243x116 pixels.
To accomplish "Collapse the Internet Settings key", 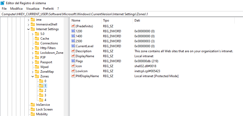I will coord(28,29).
